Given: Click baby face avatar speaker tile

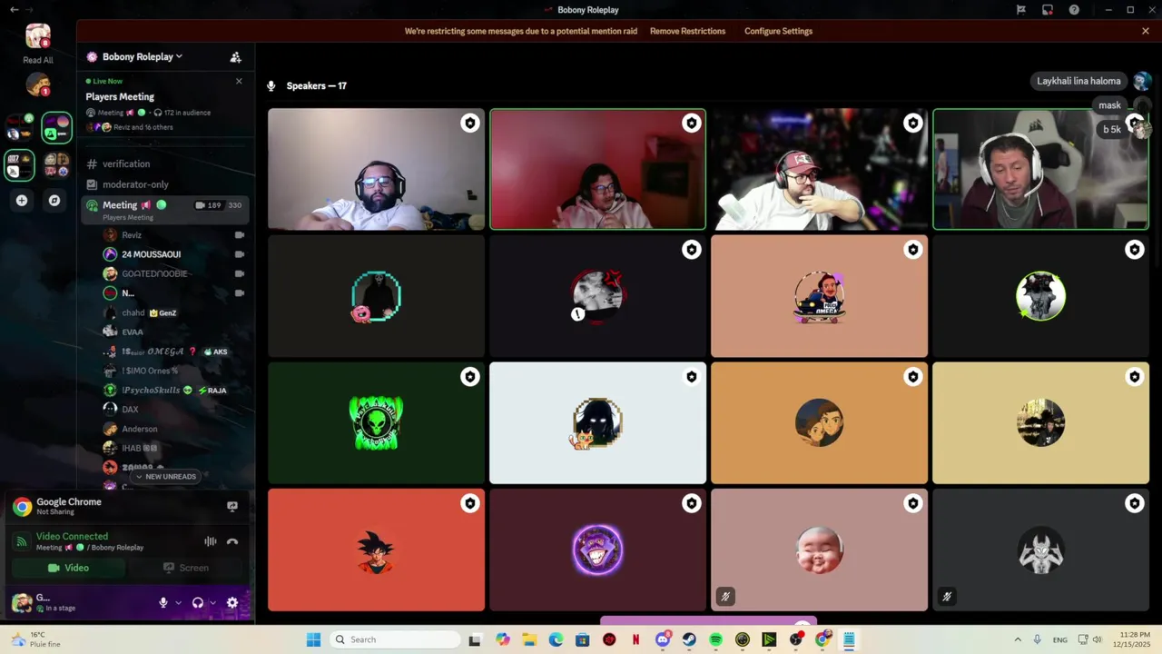Looking at the screenshot, I should click(819, 550).
